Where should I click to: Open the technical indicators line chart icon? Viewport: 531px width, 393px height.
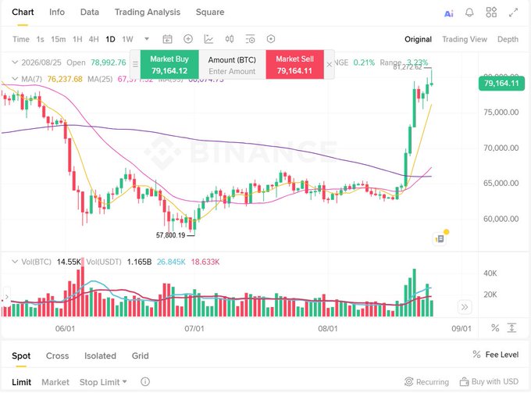[x=208, y=39]
